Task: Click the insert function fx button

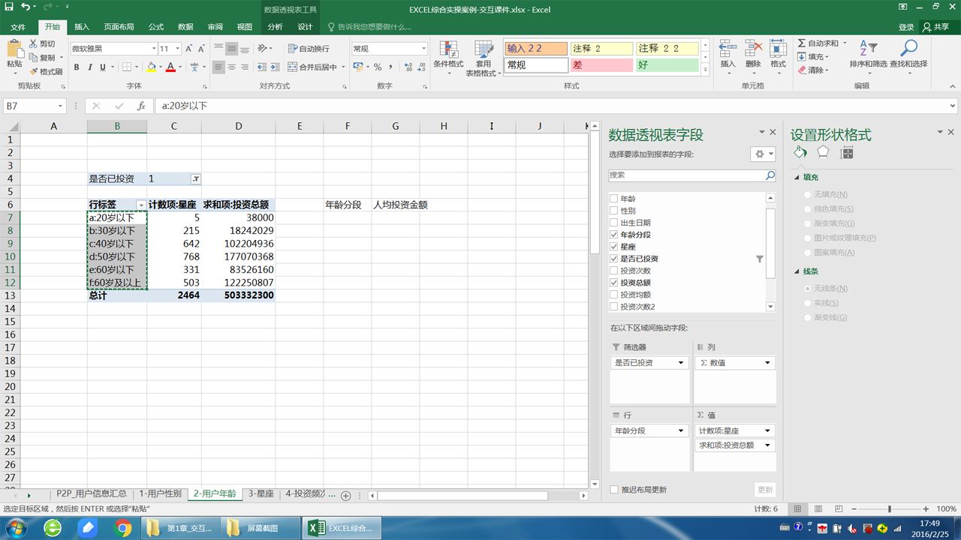Action: [x=141, y=106]
